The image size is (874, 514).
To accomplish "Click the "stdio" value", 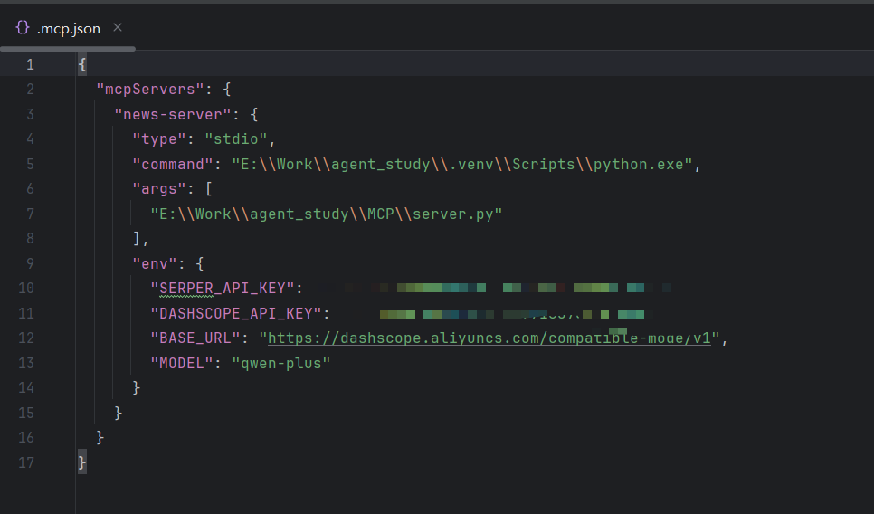I will [x=236, y=138].
